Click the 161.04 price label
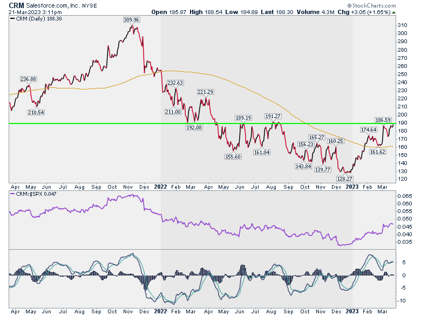Screen dimensions: 421x316 point(262,153)
